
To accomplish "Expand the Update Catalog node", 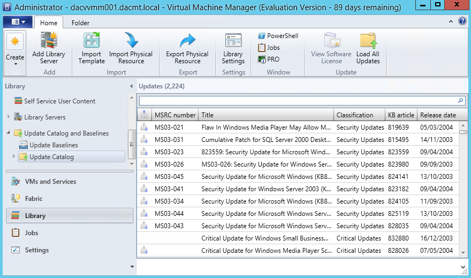I will click(x=13, y=156).
